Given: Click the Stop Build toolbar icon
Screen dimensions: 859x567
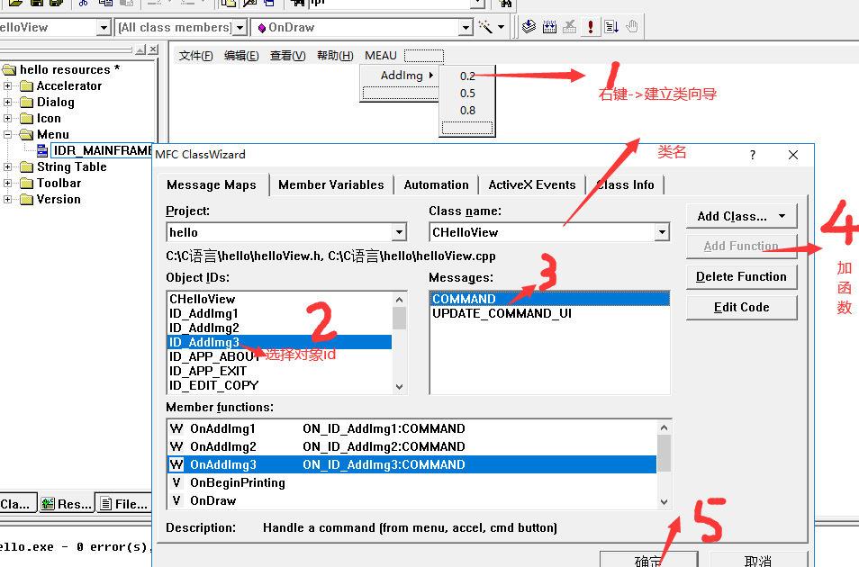Looking at the screenshot, I should point(569,27).
